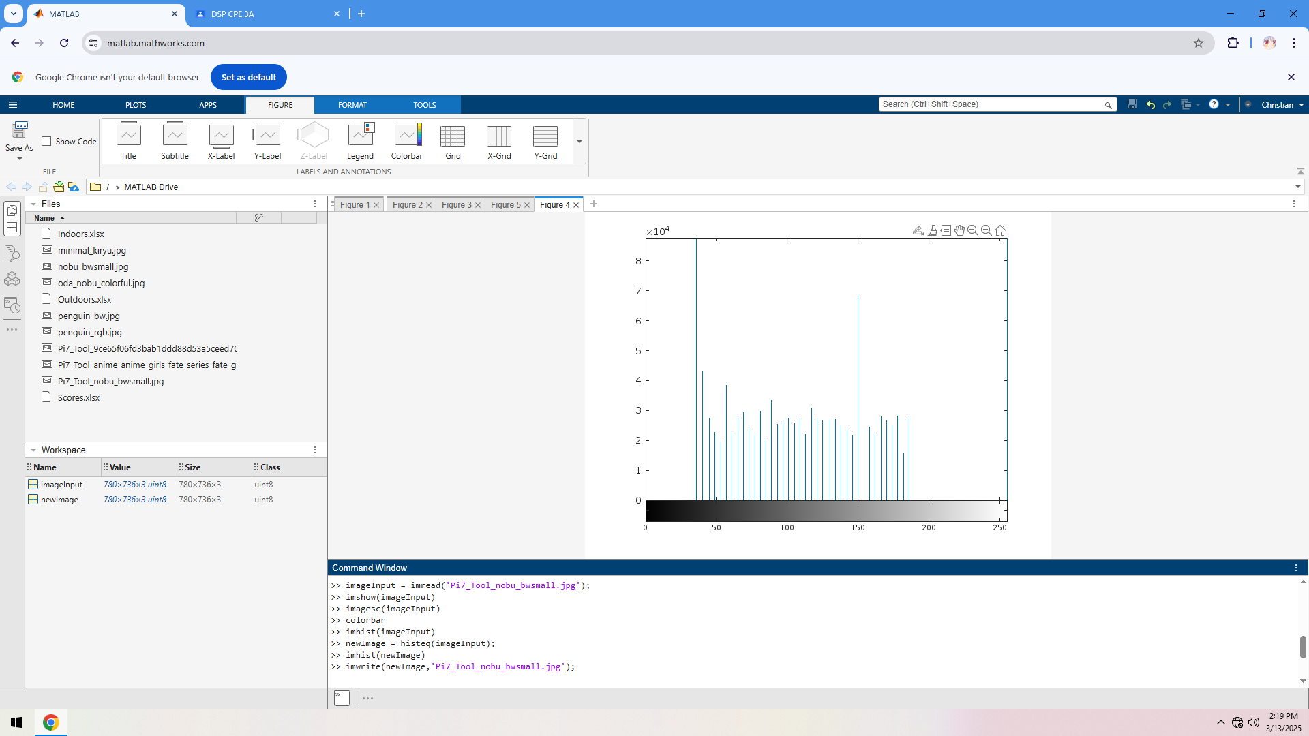Click the Pan hand tool on axes toolbar

959,230
